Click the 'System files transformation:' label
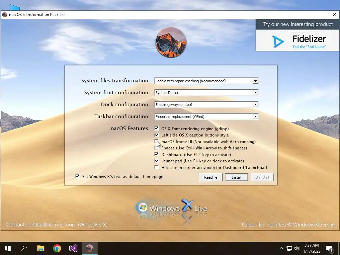 (115, 81)
